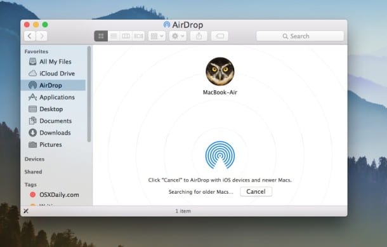
Task: Click the Share toolbar button
Action: [199, 36]
